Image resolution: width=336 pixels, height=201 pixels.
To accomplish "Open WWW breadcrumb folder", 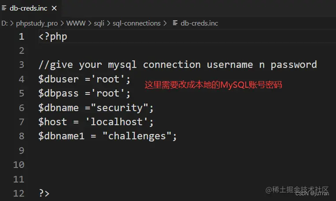I will [x=76, y=23].
